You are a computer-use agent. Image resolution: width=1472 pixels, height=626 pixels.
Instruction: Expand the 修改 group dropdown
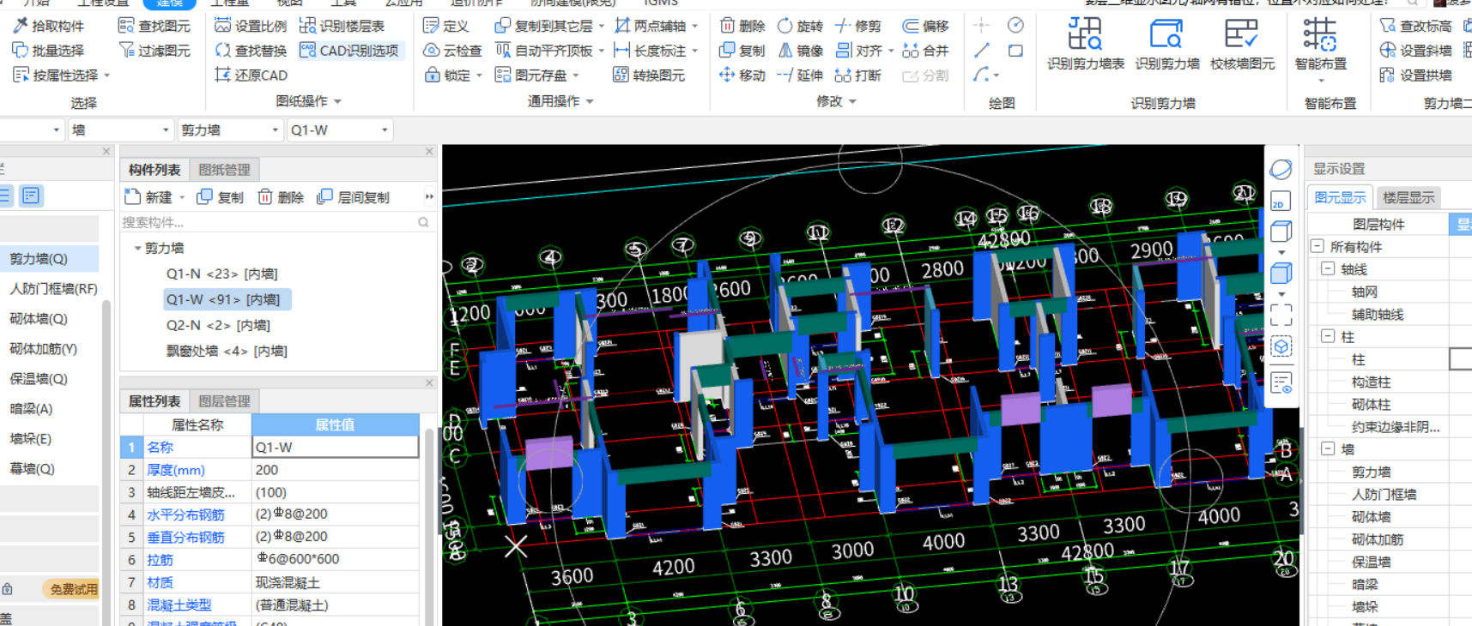pos(852,102)
